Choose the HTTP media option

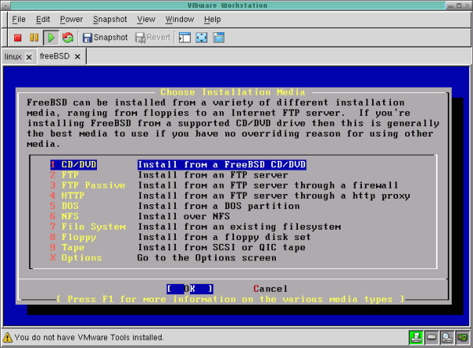coord(67,196)
